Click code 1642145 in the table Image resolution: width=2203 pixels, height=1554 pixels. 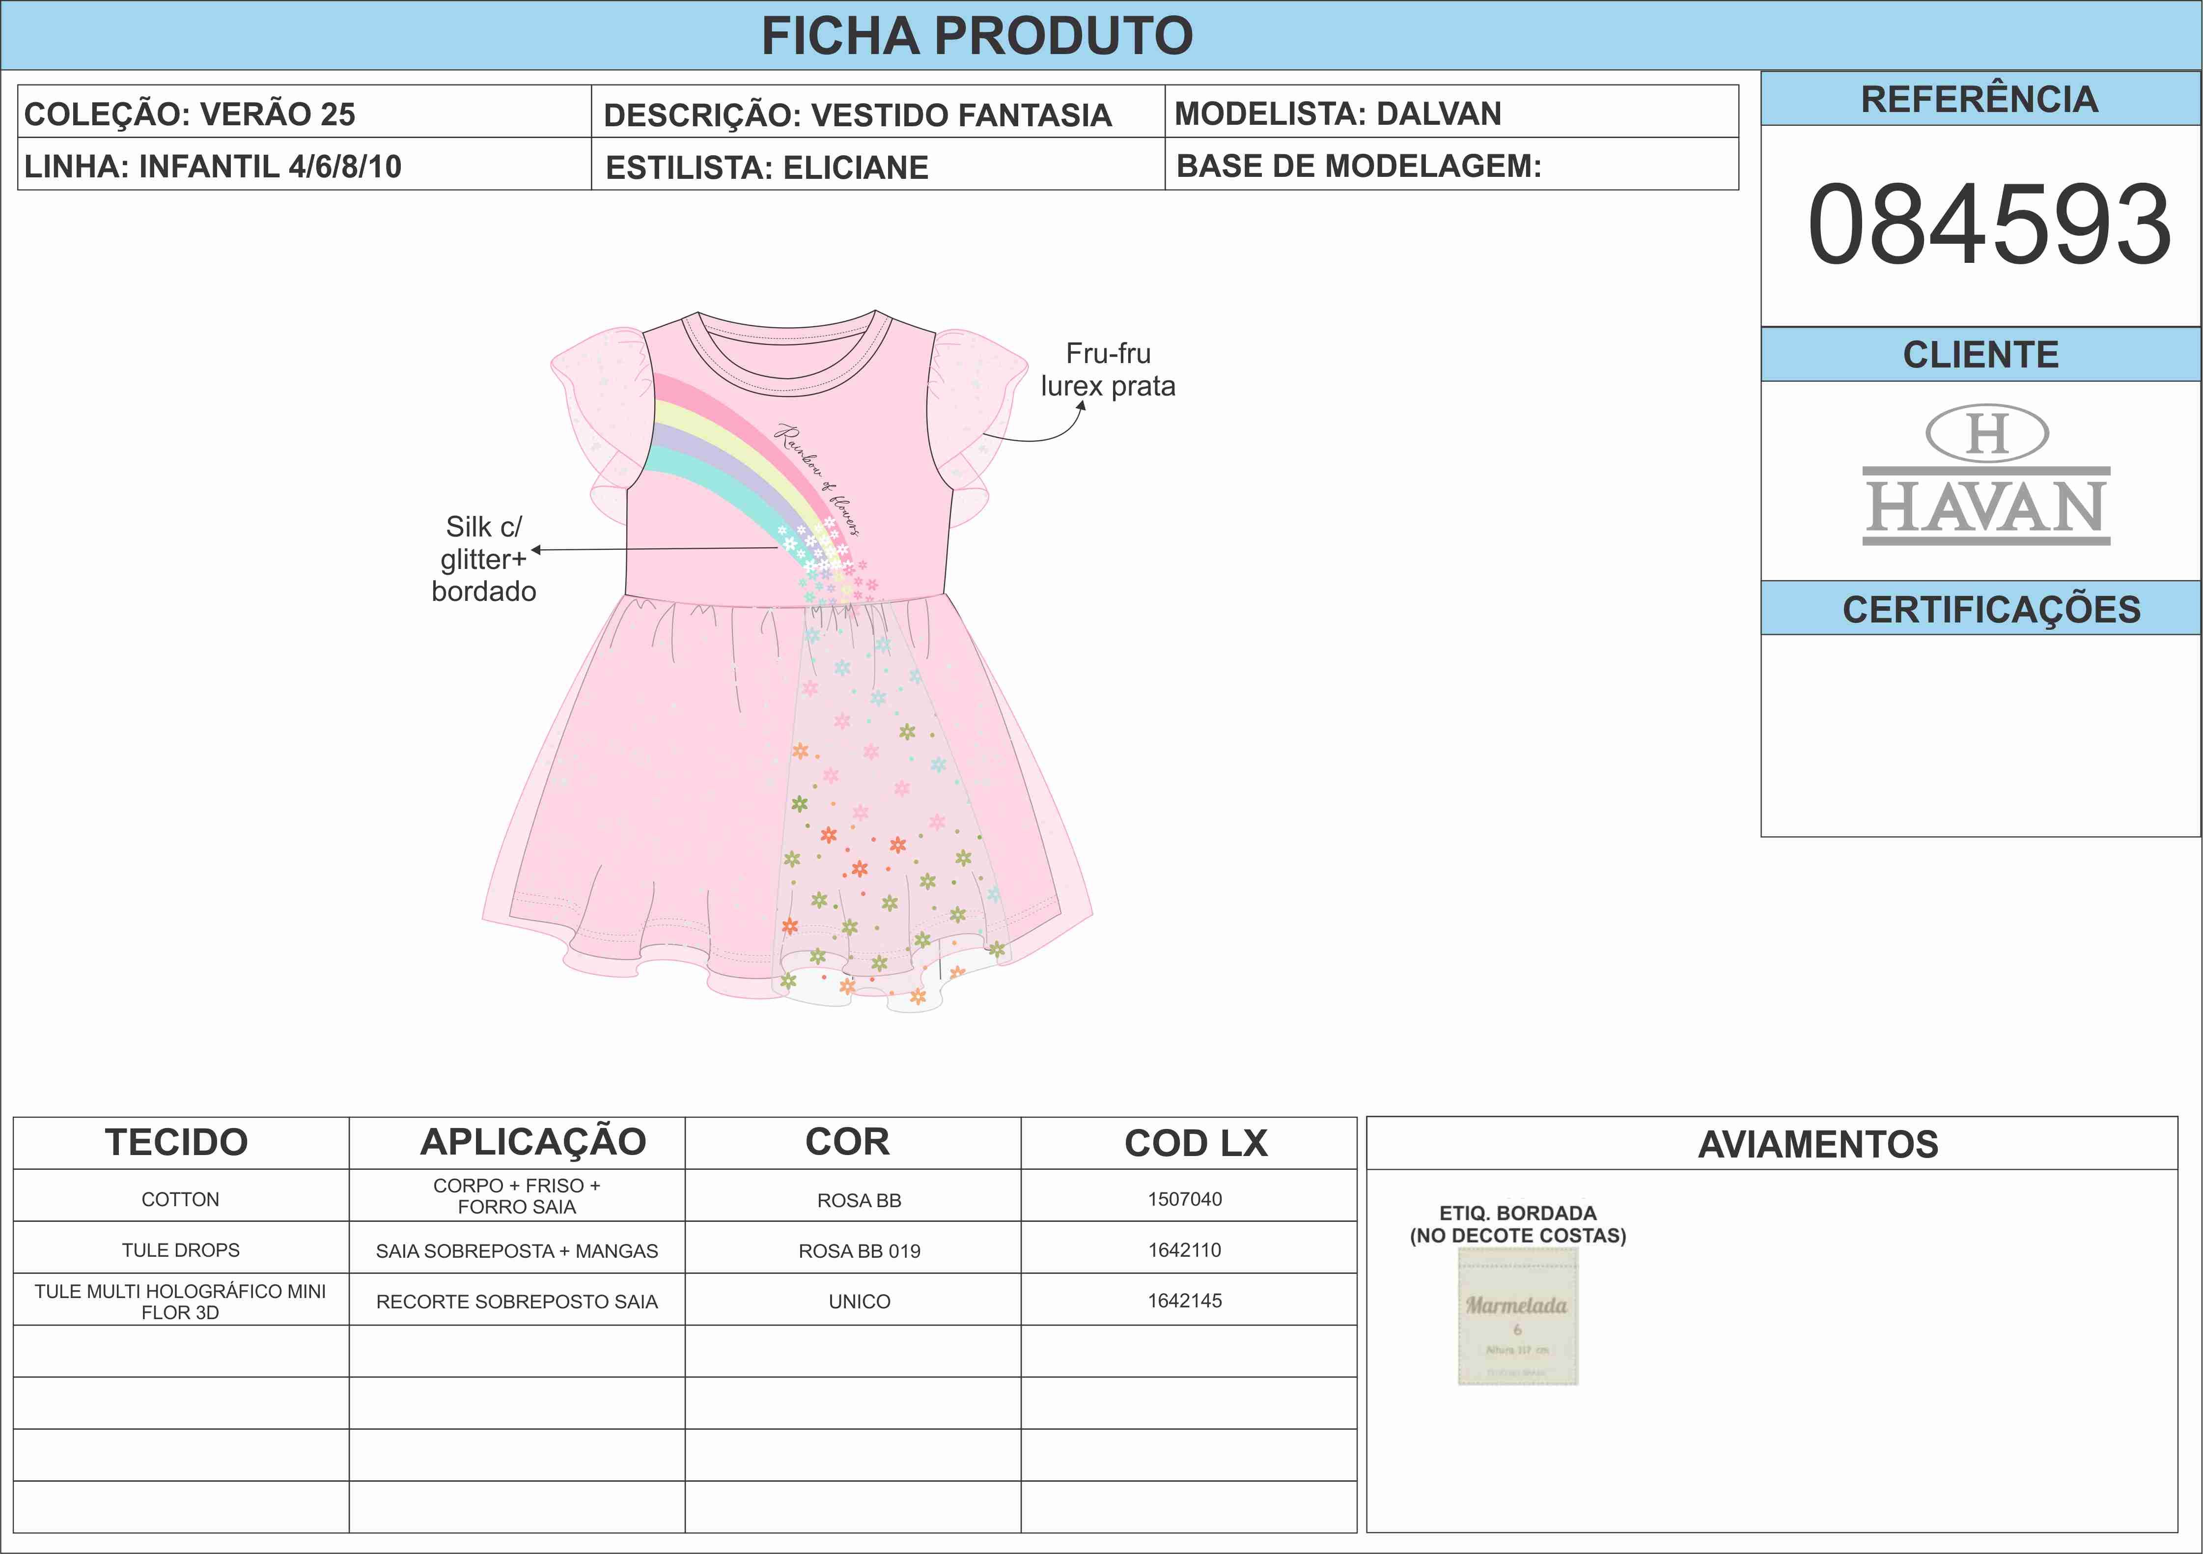pos(1184,1300)
